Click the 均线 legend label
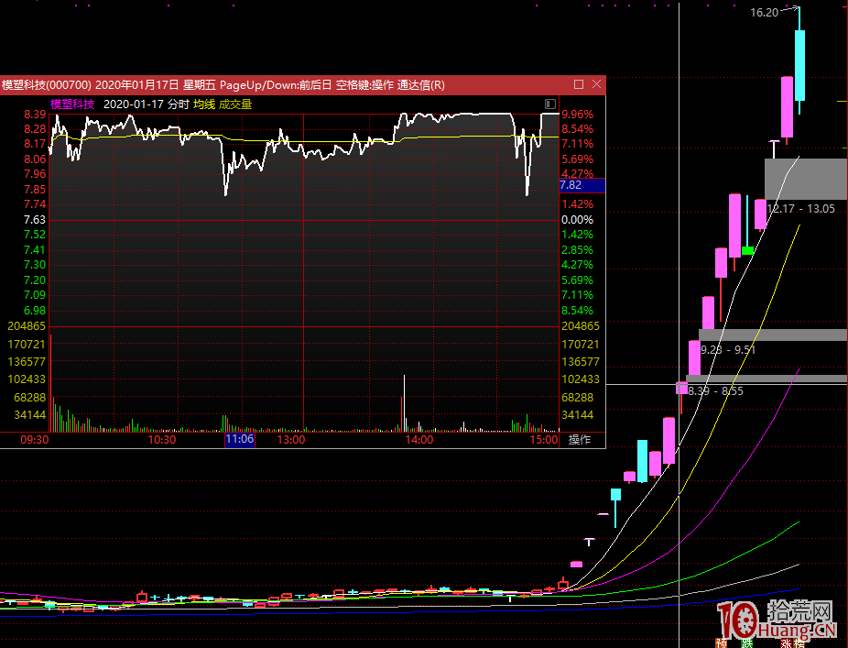The image size is (848, 648). (x=203, y=104)
